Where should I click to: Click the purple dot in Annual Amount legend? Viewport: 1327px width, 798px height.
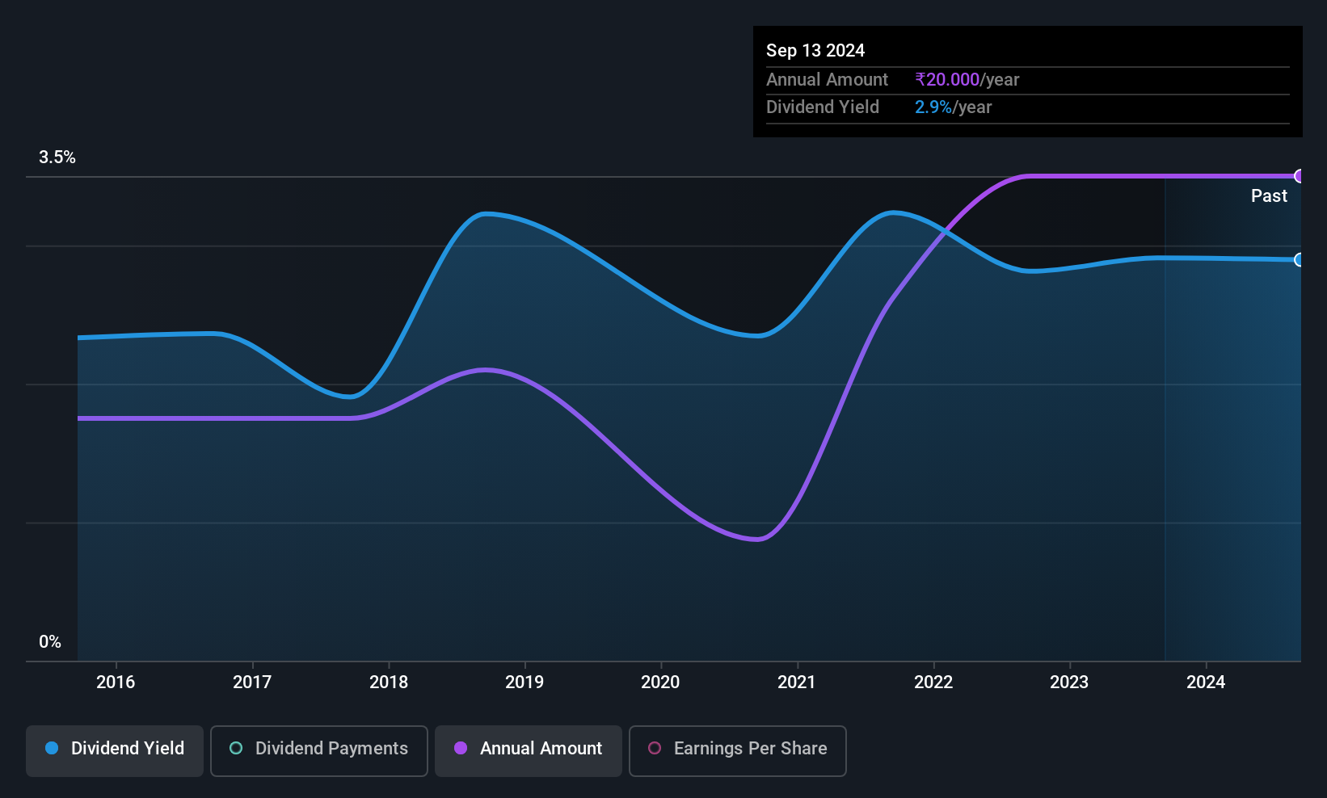[x=461, y=748]
